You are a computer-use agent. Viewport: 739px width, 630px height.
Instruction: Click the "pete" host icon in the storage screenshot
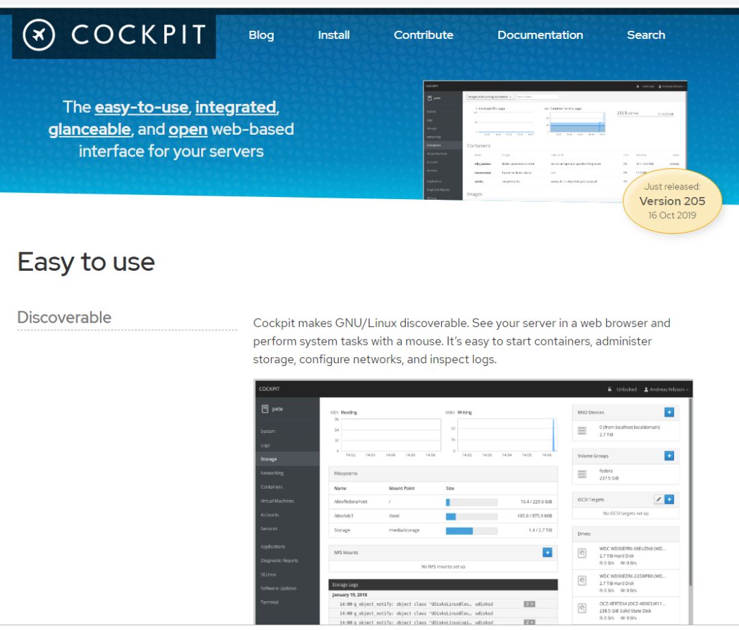point(265,409)
